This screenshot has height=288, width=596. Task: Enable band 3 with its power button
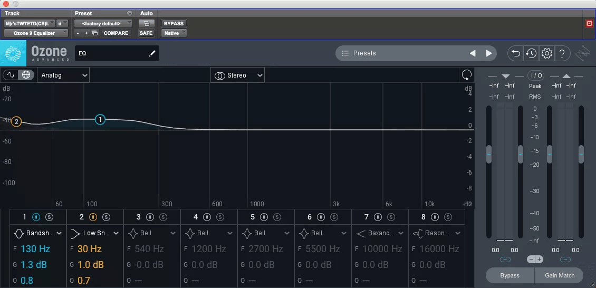(150, 217)
